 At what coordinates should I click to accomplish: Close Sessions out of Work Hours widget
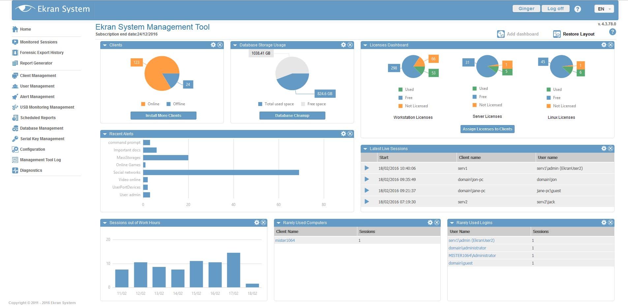point(263,222)
